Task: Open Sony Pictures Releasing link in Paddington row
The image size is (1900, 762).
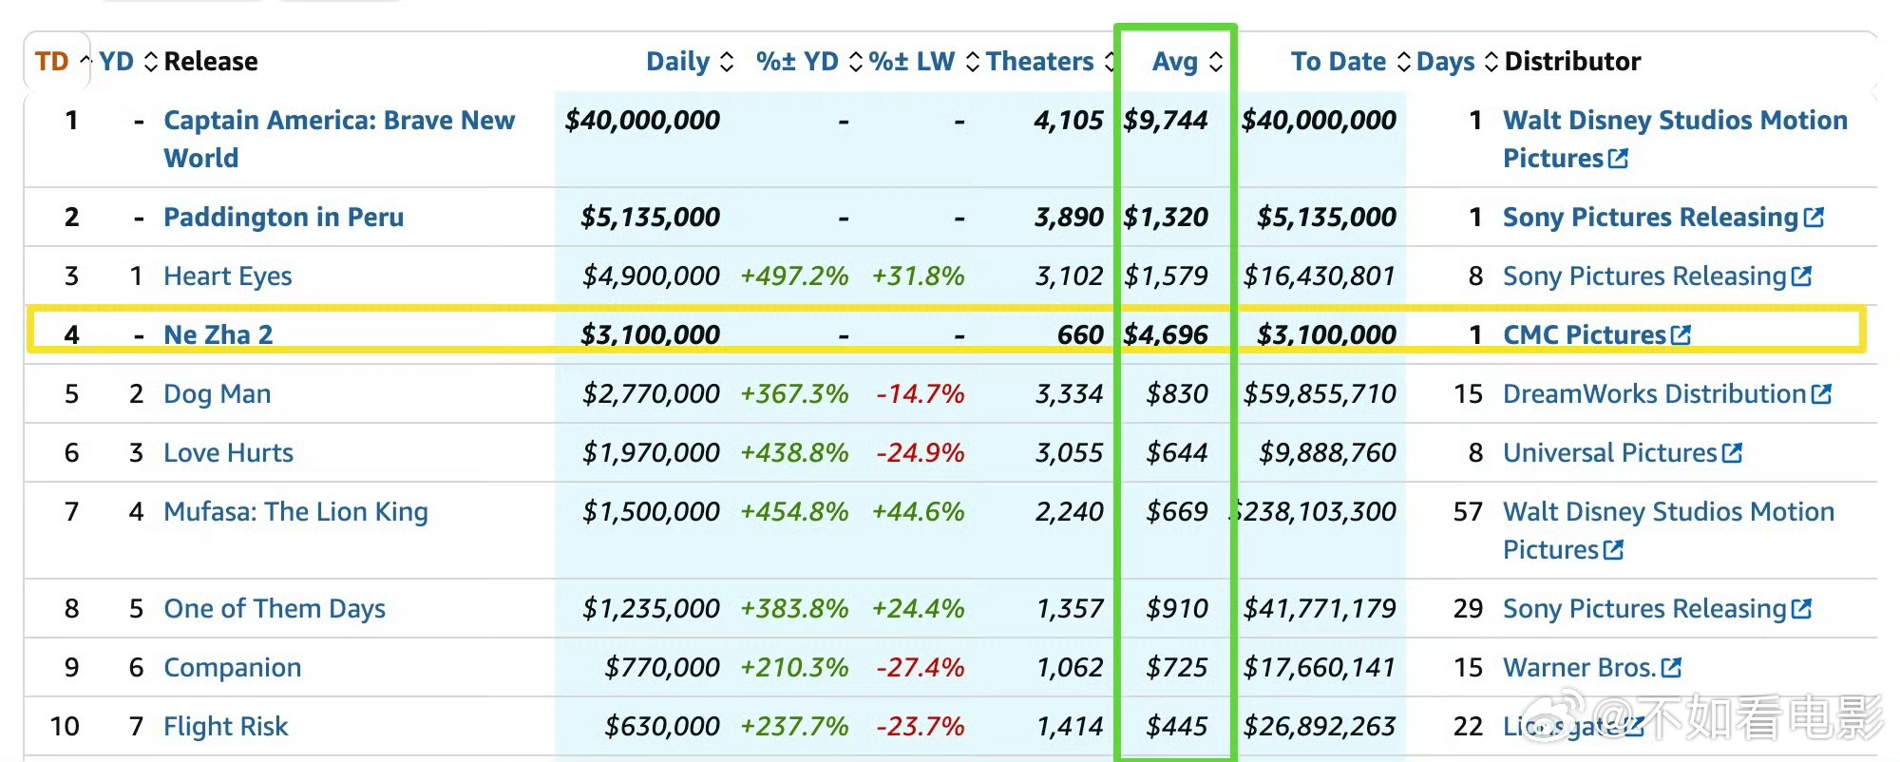Action: pos(1650,218)
